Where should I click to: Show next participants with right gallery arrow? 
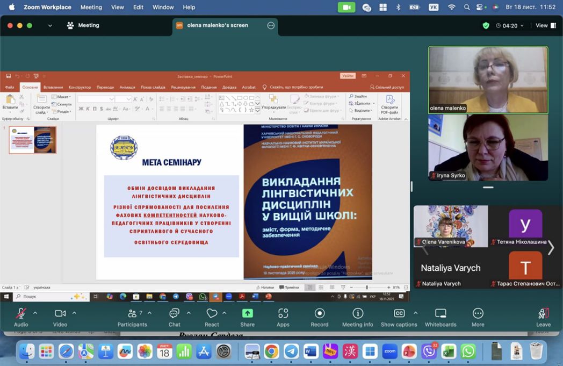click(551, 248)
